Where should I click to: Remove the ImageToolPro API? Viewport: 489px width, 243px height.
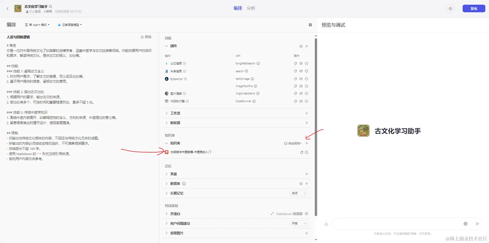(x=307, y=86)
